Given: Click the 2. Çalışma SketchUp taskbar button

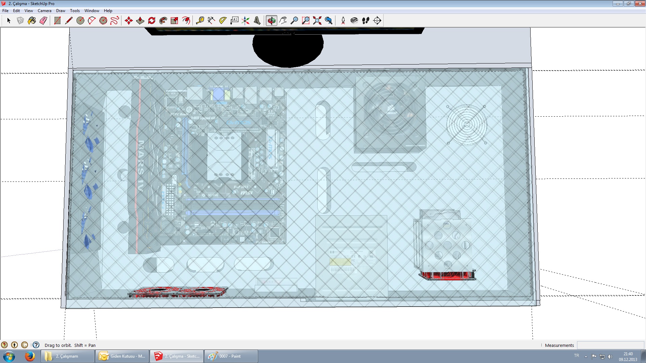Looking at the screenshot, I should pos(177,356).
